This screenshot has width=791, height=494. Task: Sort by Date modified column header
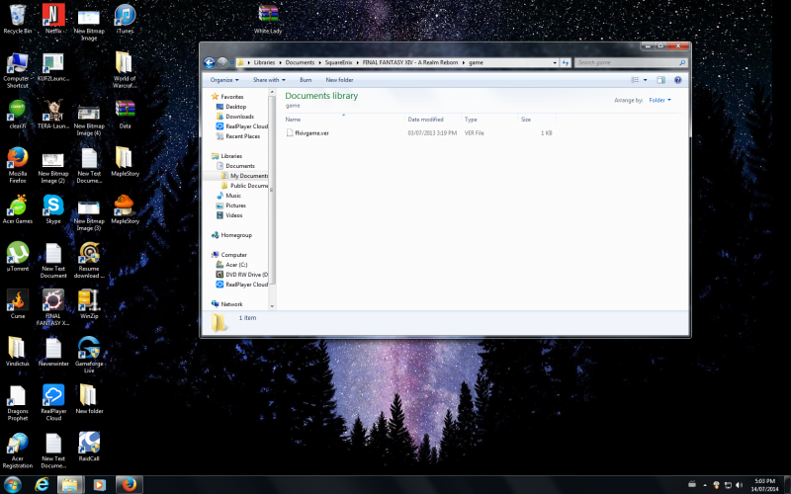tap(433, 120)
